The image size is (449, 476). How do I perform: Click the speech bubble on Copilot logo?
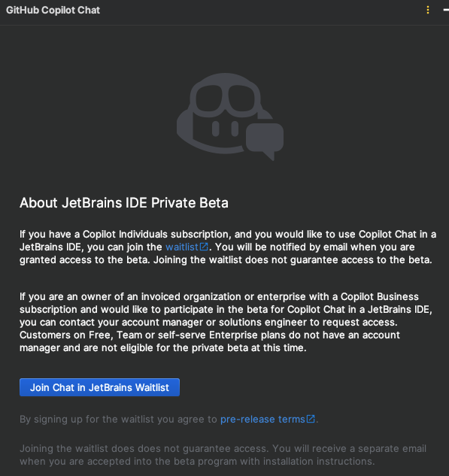click(x=265, y=141)
